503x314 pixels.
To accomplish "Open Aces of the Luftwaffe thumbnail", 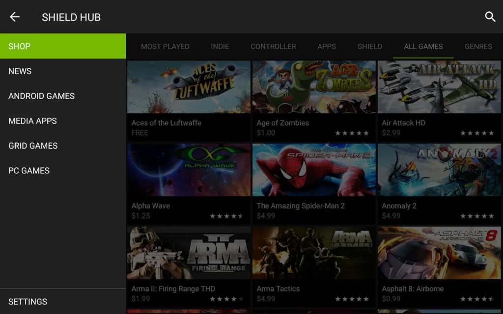I will click(x=189, y=87).
